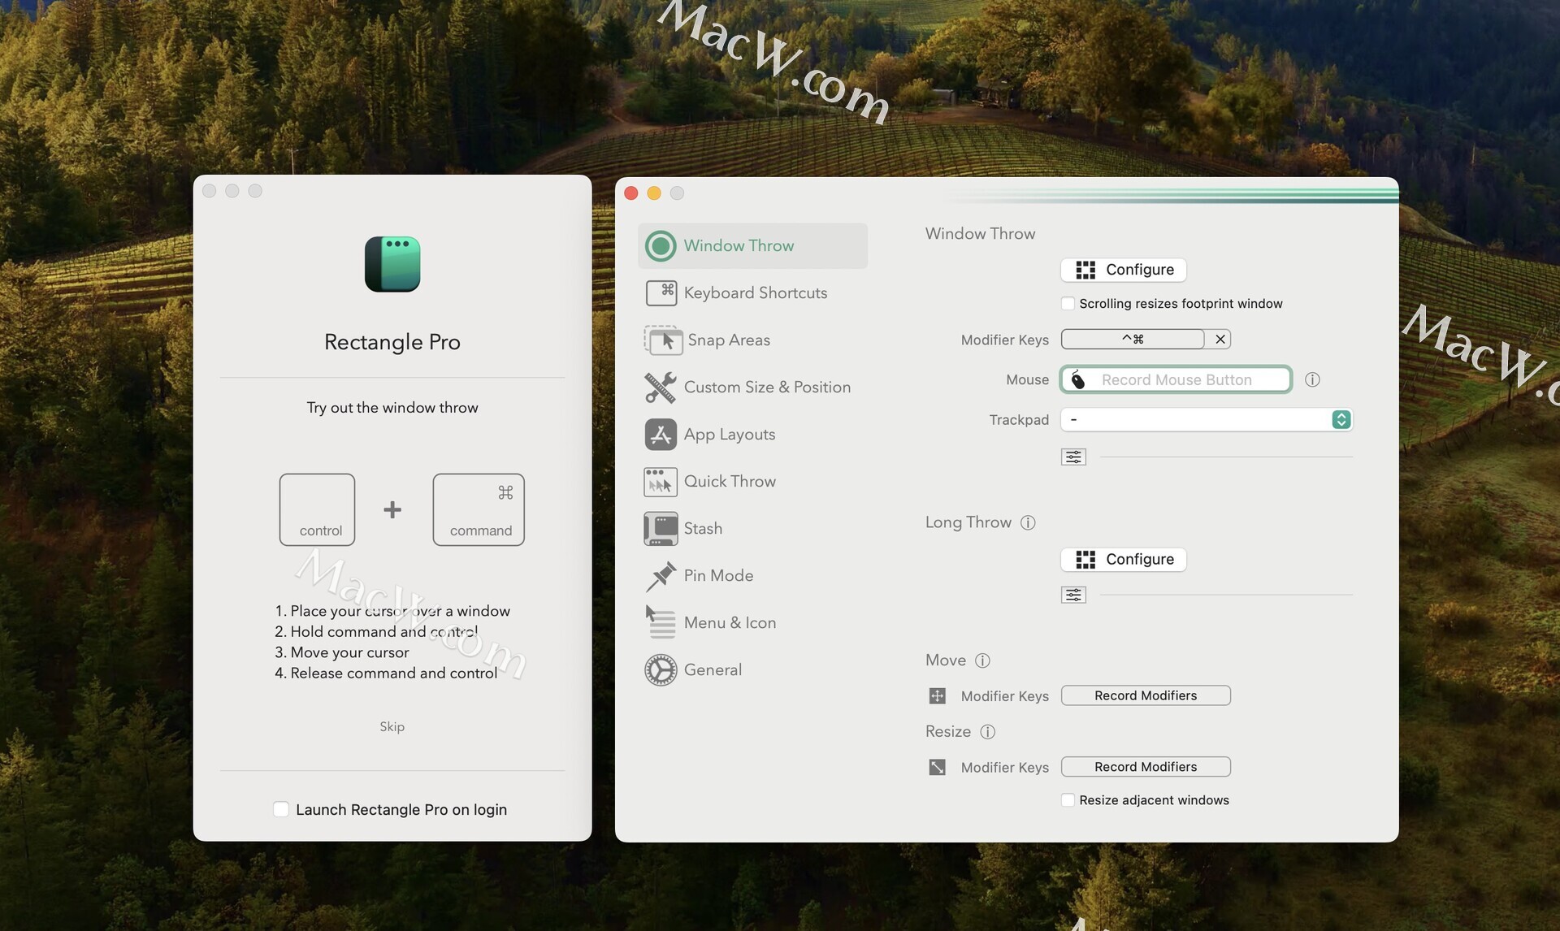Check Launch Rectangle Pro on login
Screen dimensions: 1560x931
281,809
